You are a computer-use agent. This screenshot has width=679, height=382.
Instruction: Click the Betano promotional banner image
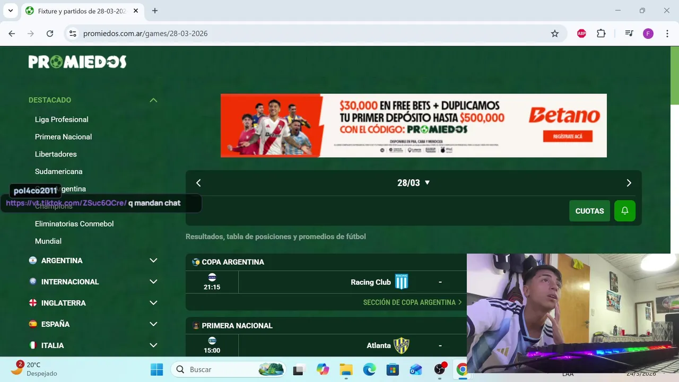414,126
